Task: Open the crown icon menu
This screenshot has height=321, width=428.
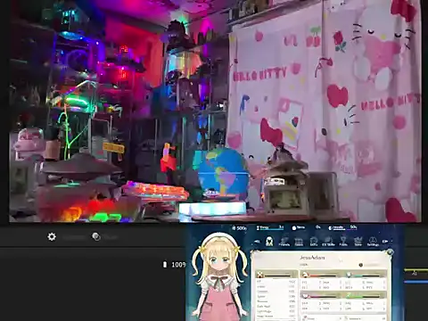Action: pyautogui.click(x=358, y=242)
